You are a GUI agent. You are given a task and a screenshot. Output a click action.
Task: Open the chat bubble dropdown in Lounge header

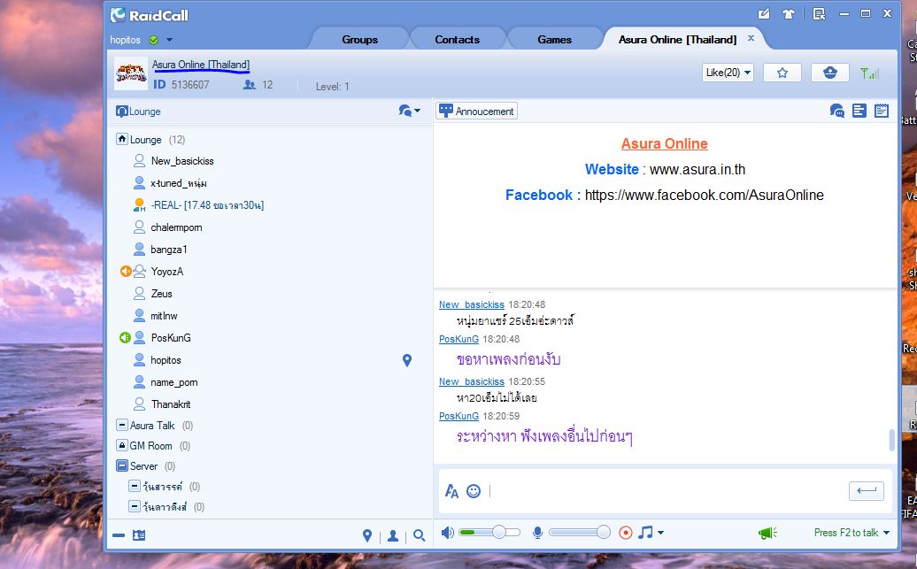click(409, 111)
